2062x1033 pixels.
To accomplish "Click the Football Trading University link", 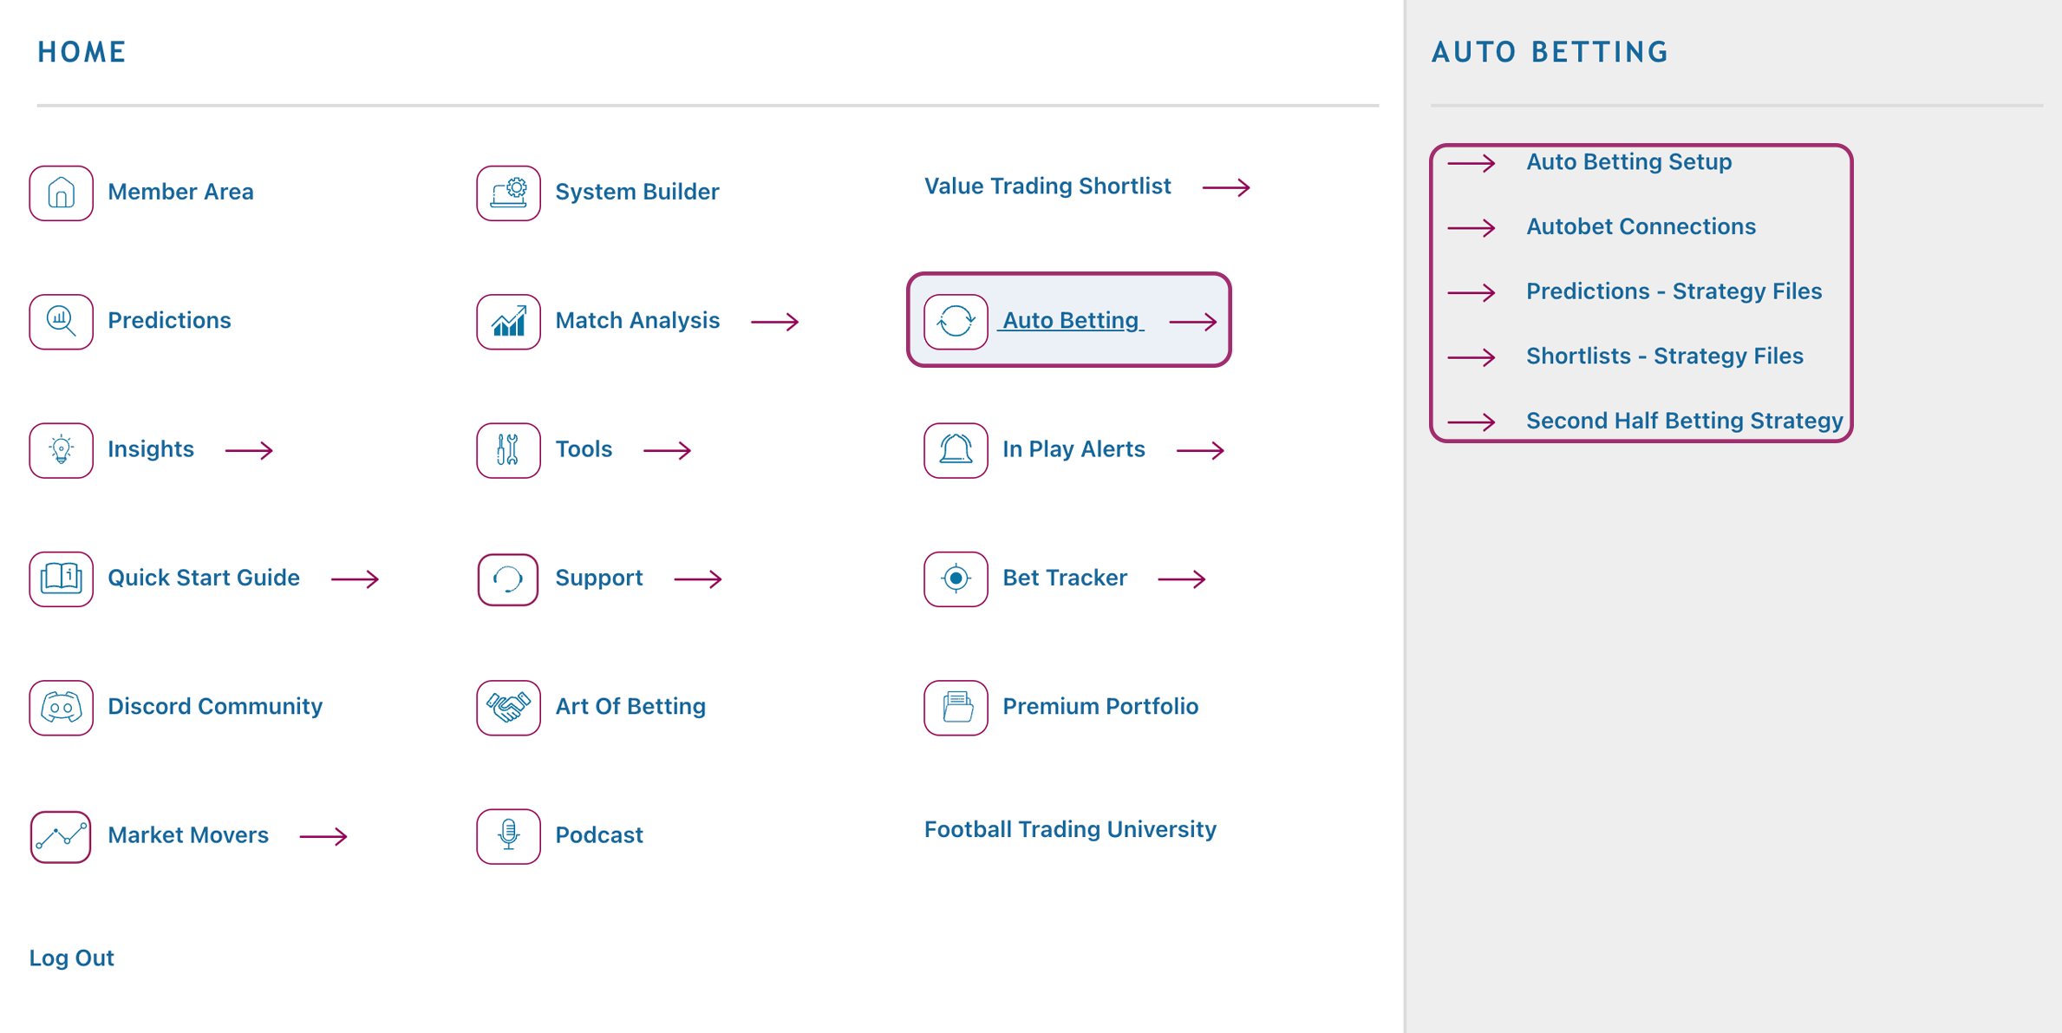I will pyautogui.click(x=1068, y=829).
